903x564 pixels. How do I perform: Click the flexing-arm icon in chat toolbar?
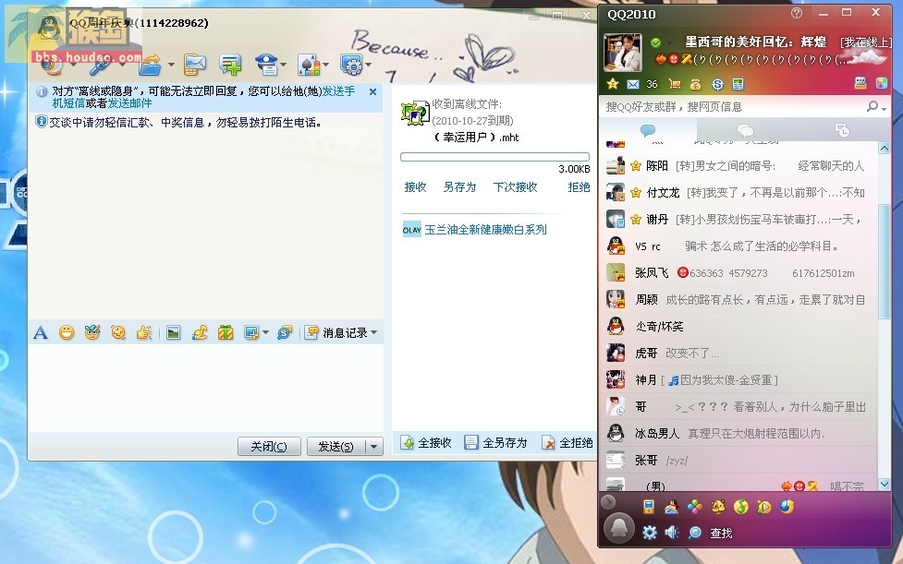pyautogui.click(x=200, y=333)
